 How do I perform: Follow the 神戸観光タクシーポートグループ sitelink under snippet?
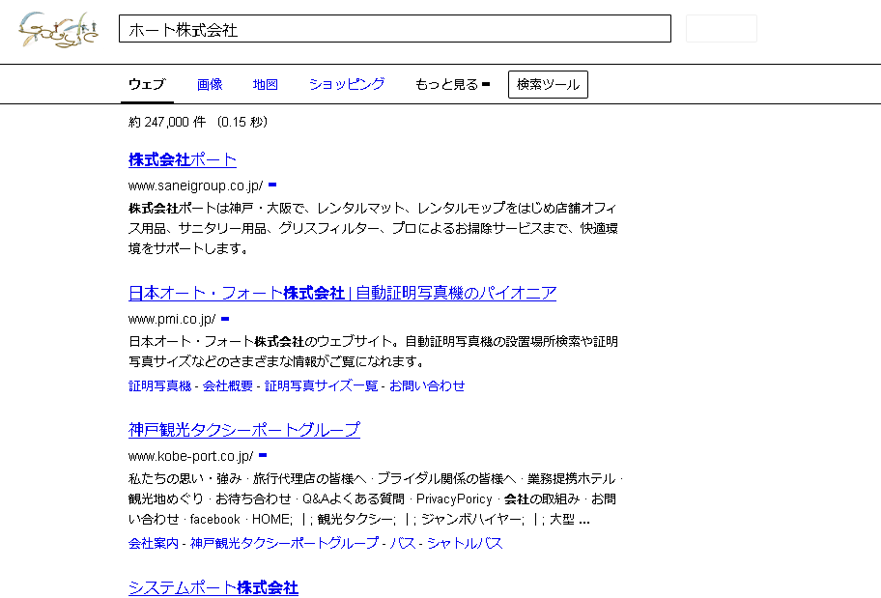click(284, 543)
